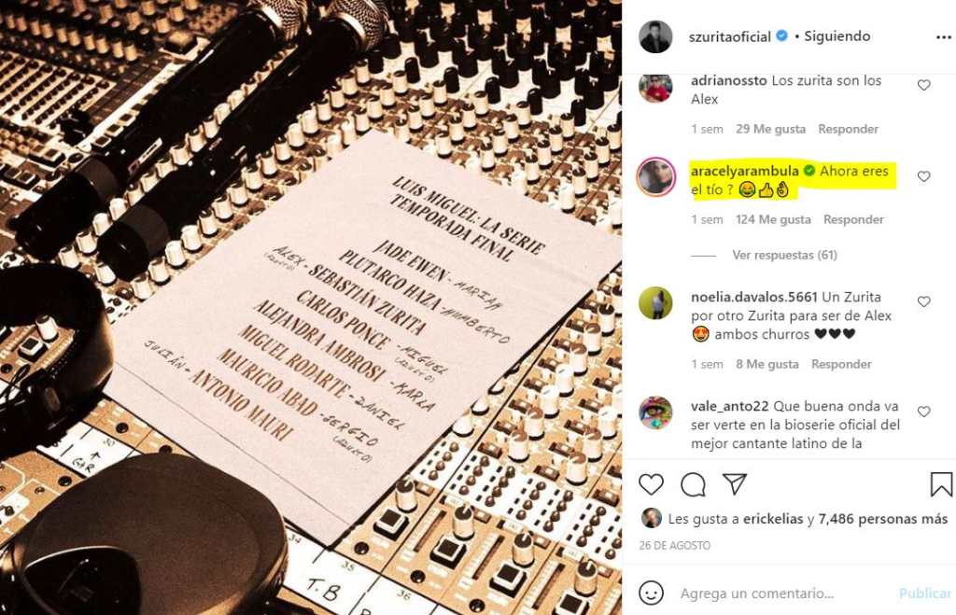View 7,486 personas más likes list
This screenshot has width=956, height=615.
(x=883, y=519)
